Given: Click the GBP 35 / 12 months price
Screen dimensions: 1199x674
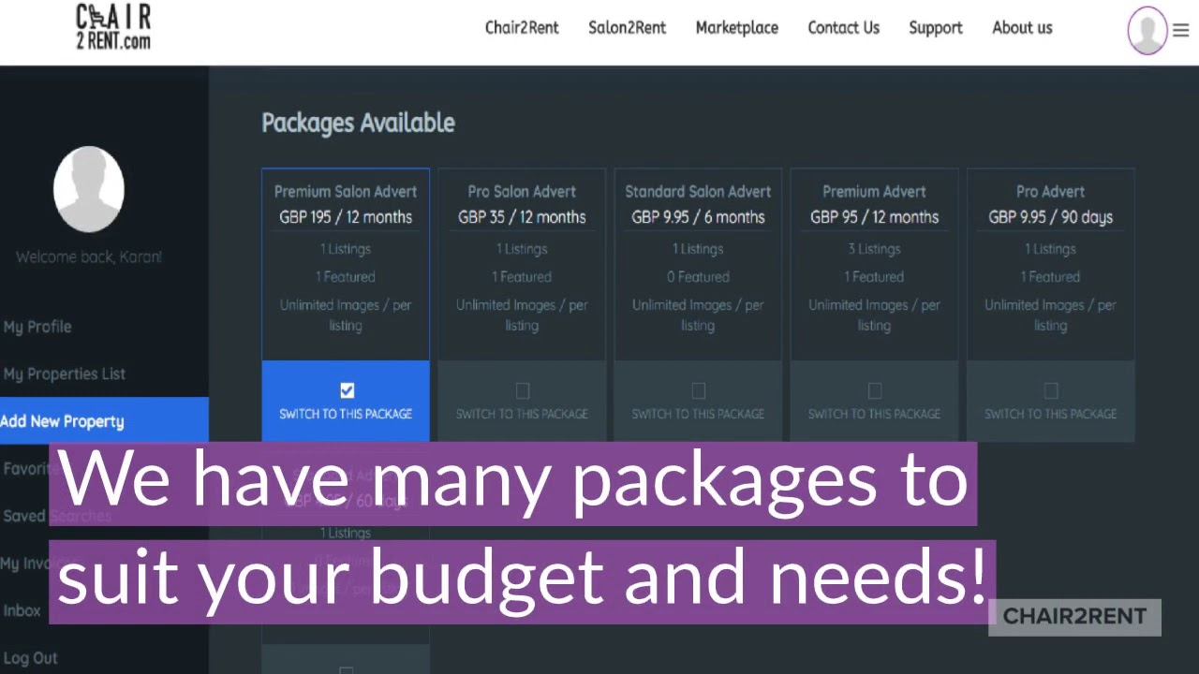Looking at the screenshot, I should [522, 217].
